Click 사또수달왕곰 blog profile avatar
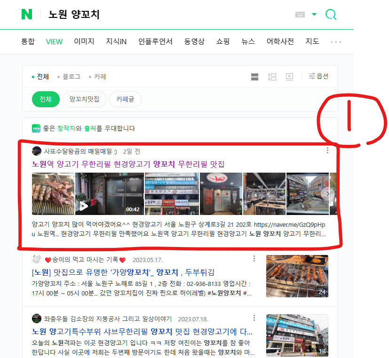The width and height of the screenshot is (389, 358). tap(37, 151)
